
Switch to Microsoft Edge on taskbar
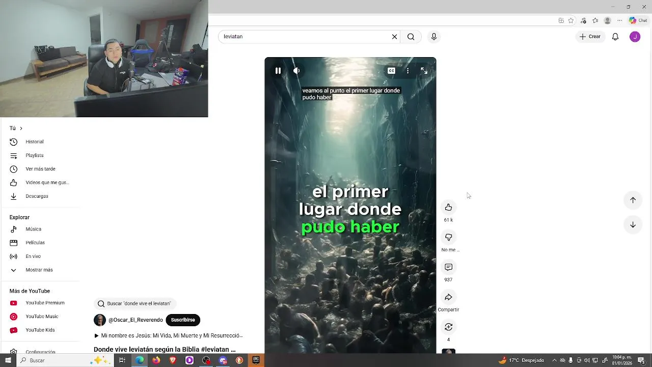[x=139, y=360]
